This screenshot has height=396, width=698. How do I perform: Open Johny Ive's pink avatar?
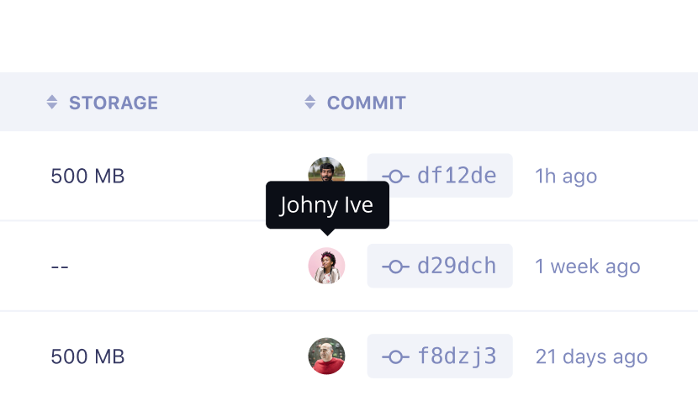[327, 266]
